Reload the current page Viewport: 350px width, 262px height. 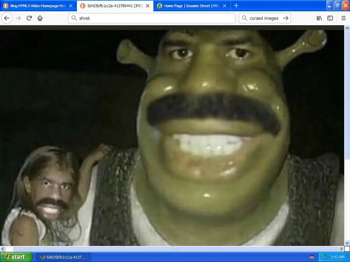(x=29, y=18)
